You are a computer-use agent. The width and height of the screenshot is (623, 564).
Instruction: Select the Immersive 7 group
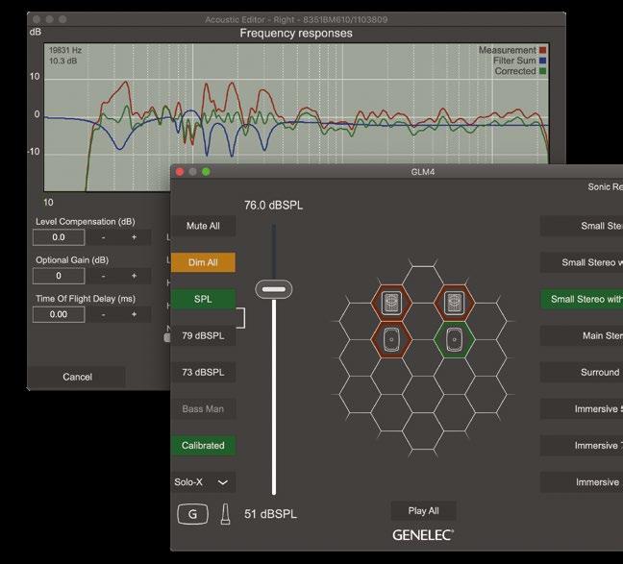[x=582, y=445]
